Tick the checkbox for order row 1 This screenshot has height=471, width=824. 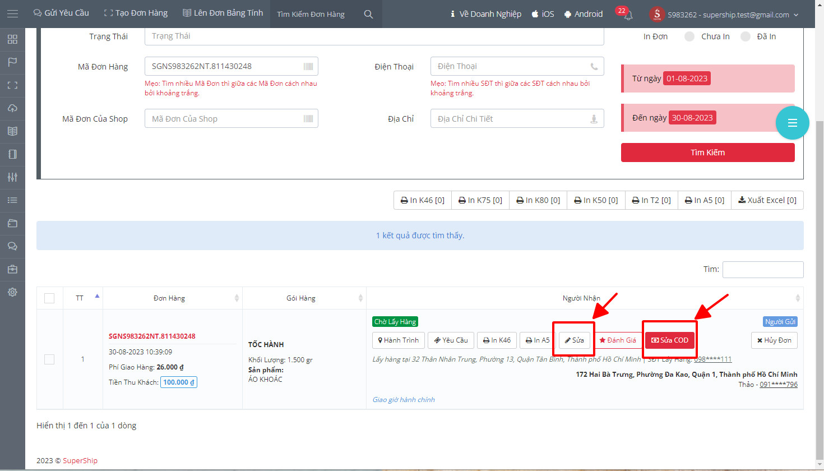point(49,359)
